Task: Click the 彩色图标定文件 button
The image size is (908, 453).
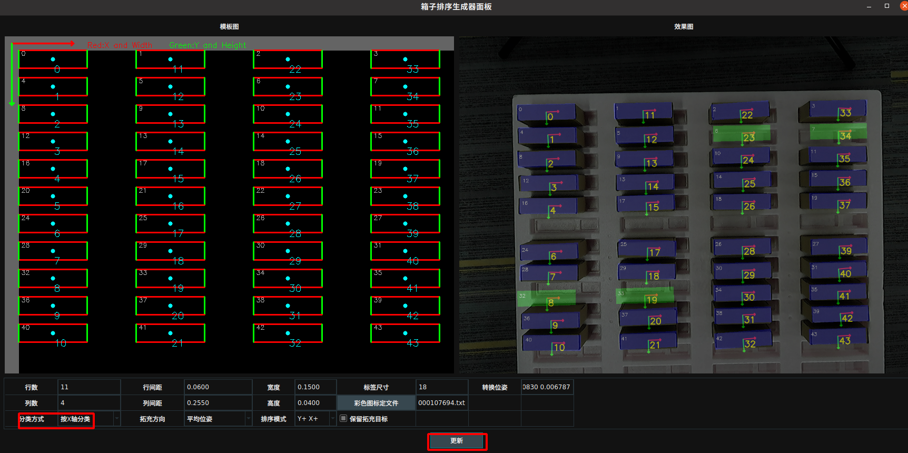Action: point(376,403)
